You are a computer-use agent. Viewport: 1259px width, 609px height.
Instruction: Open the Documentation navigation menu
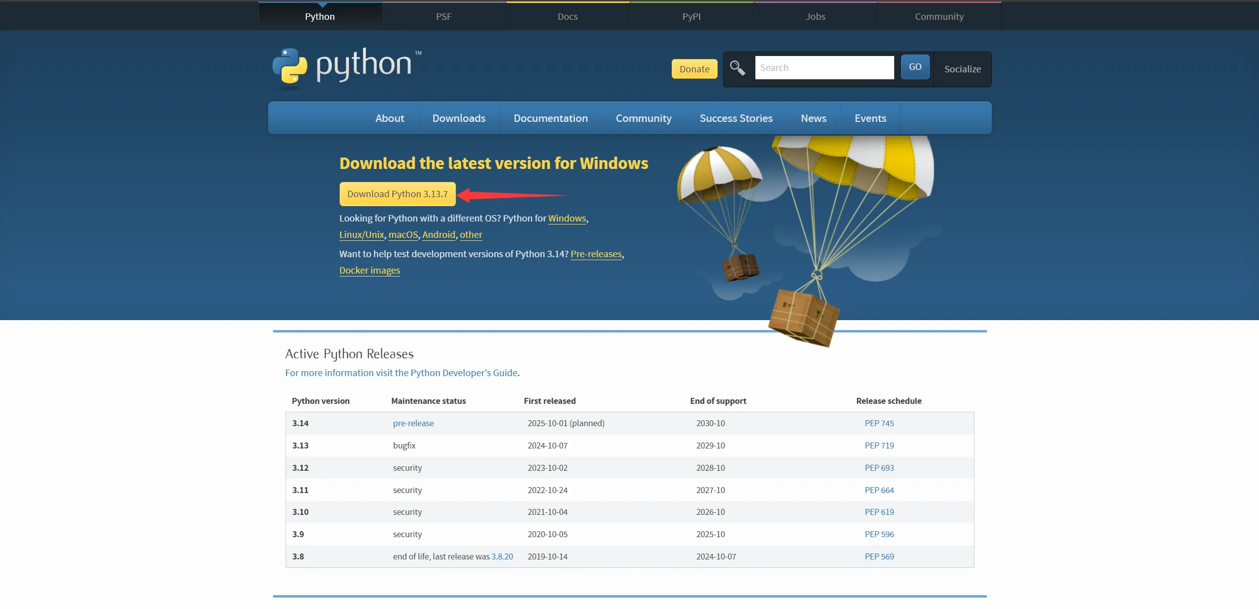[551, 118]
